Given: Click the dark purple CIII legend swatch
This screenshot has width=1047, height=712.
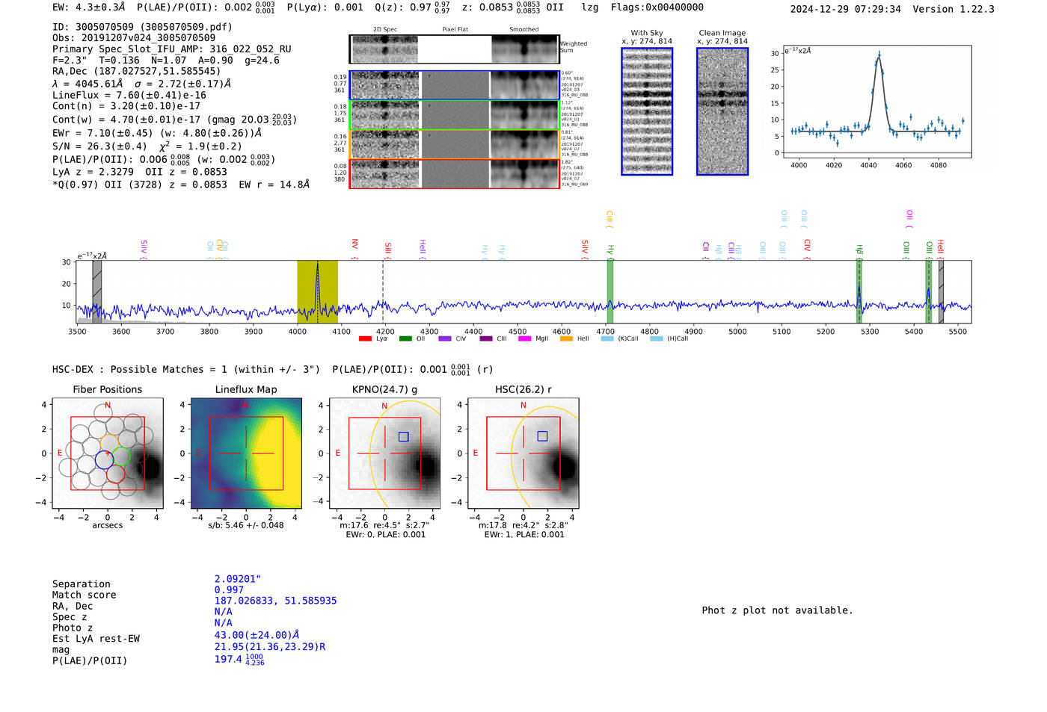Looking at the screenshot, I should click(486, 338).
